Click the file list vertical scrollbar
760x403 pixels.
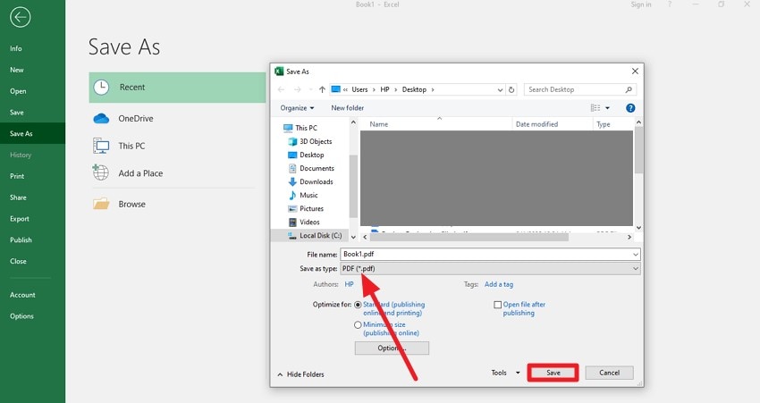638,149
